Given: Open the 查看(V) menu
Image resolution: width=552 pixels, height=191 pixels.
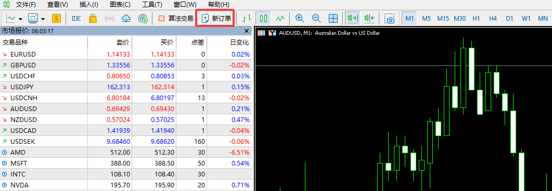Looking at the screenshot, I should [x=58, y=5].
